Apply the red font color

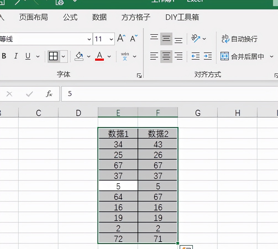(x=99, y=56)
